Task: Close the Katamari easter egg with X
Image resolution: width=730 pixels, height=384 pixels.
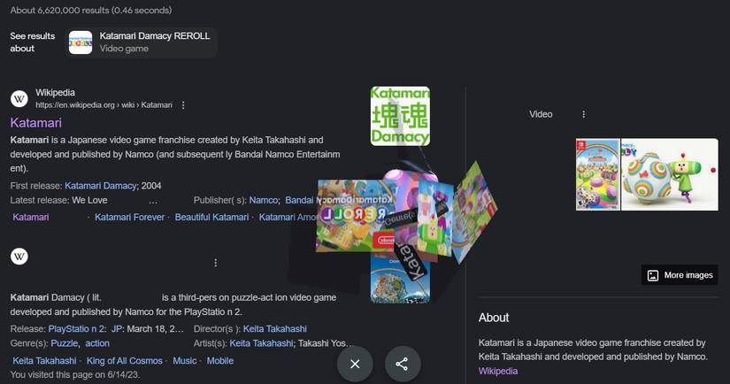Action: [355, 364]
